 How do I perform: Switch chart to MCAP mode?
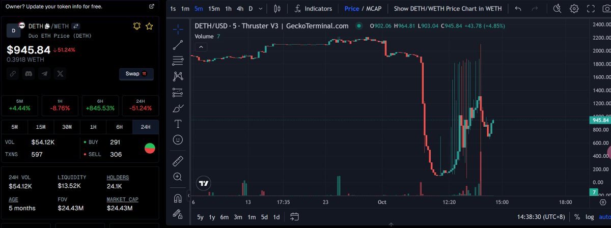tap(374, 9)
